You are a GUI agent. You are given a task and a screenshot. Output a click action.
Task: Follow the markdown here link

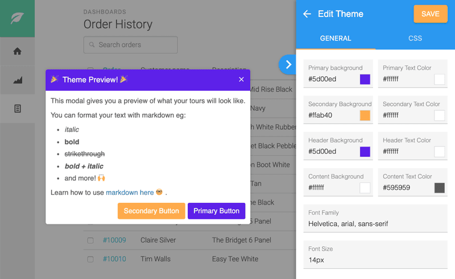[x=130, y=193]
